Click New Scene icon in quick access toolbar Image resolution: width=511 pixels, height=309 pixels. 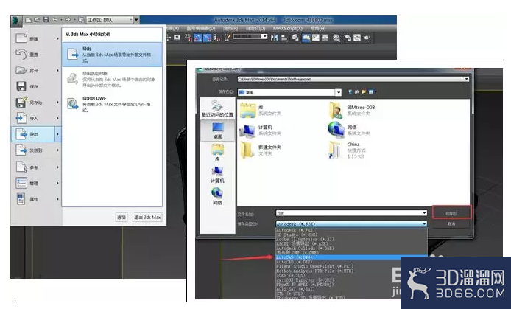pyautogui.click(x=29, y=20)
